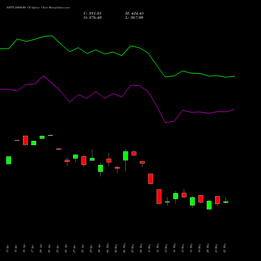Click the green candle for 13 Apr
The width and height of the screenshot is (261, 261).
tap(9, 160)
